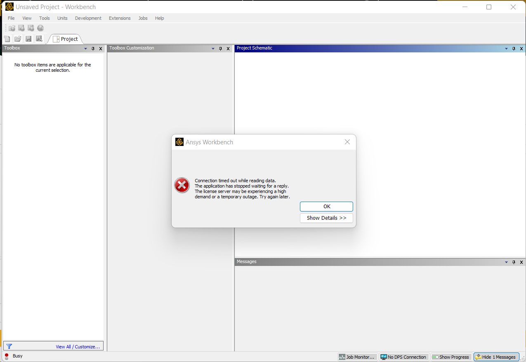Expand error details with Show Details
The image size is (526, 362).
(326, 218)
